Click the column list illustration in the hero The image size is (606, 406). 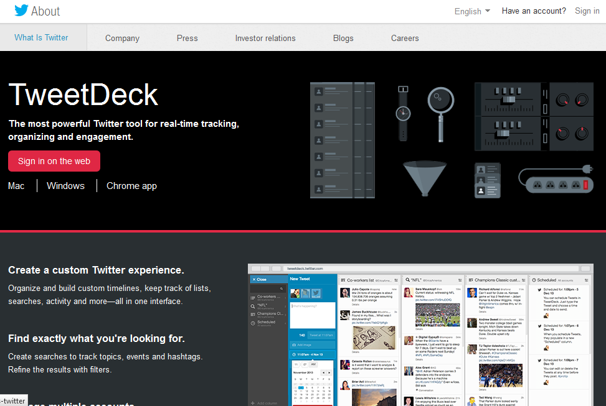pyautogui.click(x=343, y=140)
